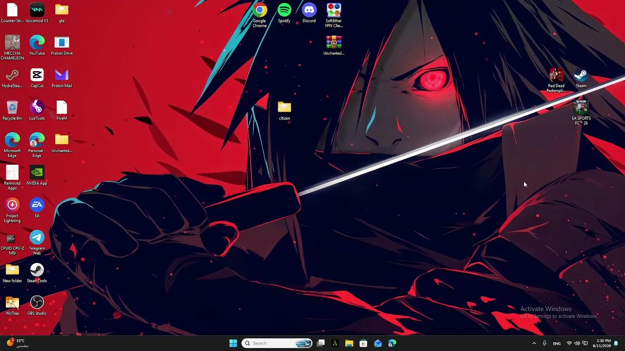Screen dimensions: 625x351
Task: Open the Windows Start menu
Action: pyautogui.click(x=233, y=343)
